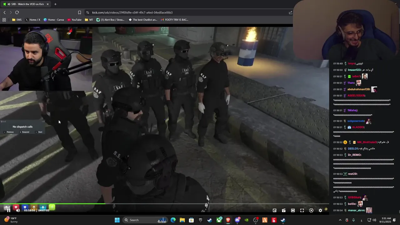Open a new browser tab
The width and height of the screenshot is (400, 225).
pos(55,4)
